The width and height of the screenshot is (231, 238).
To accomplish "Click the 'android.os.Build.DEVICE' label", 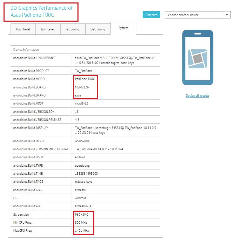I will click(x=29, y=141).
